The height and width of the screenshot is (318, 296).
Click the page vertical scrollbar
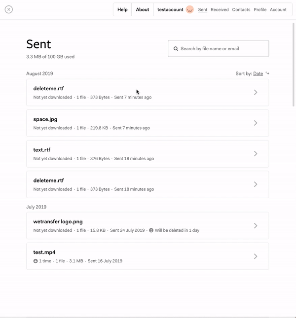(x=294, y=59)
